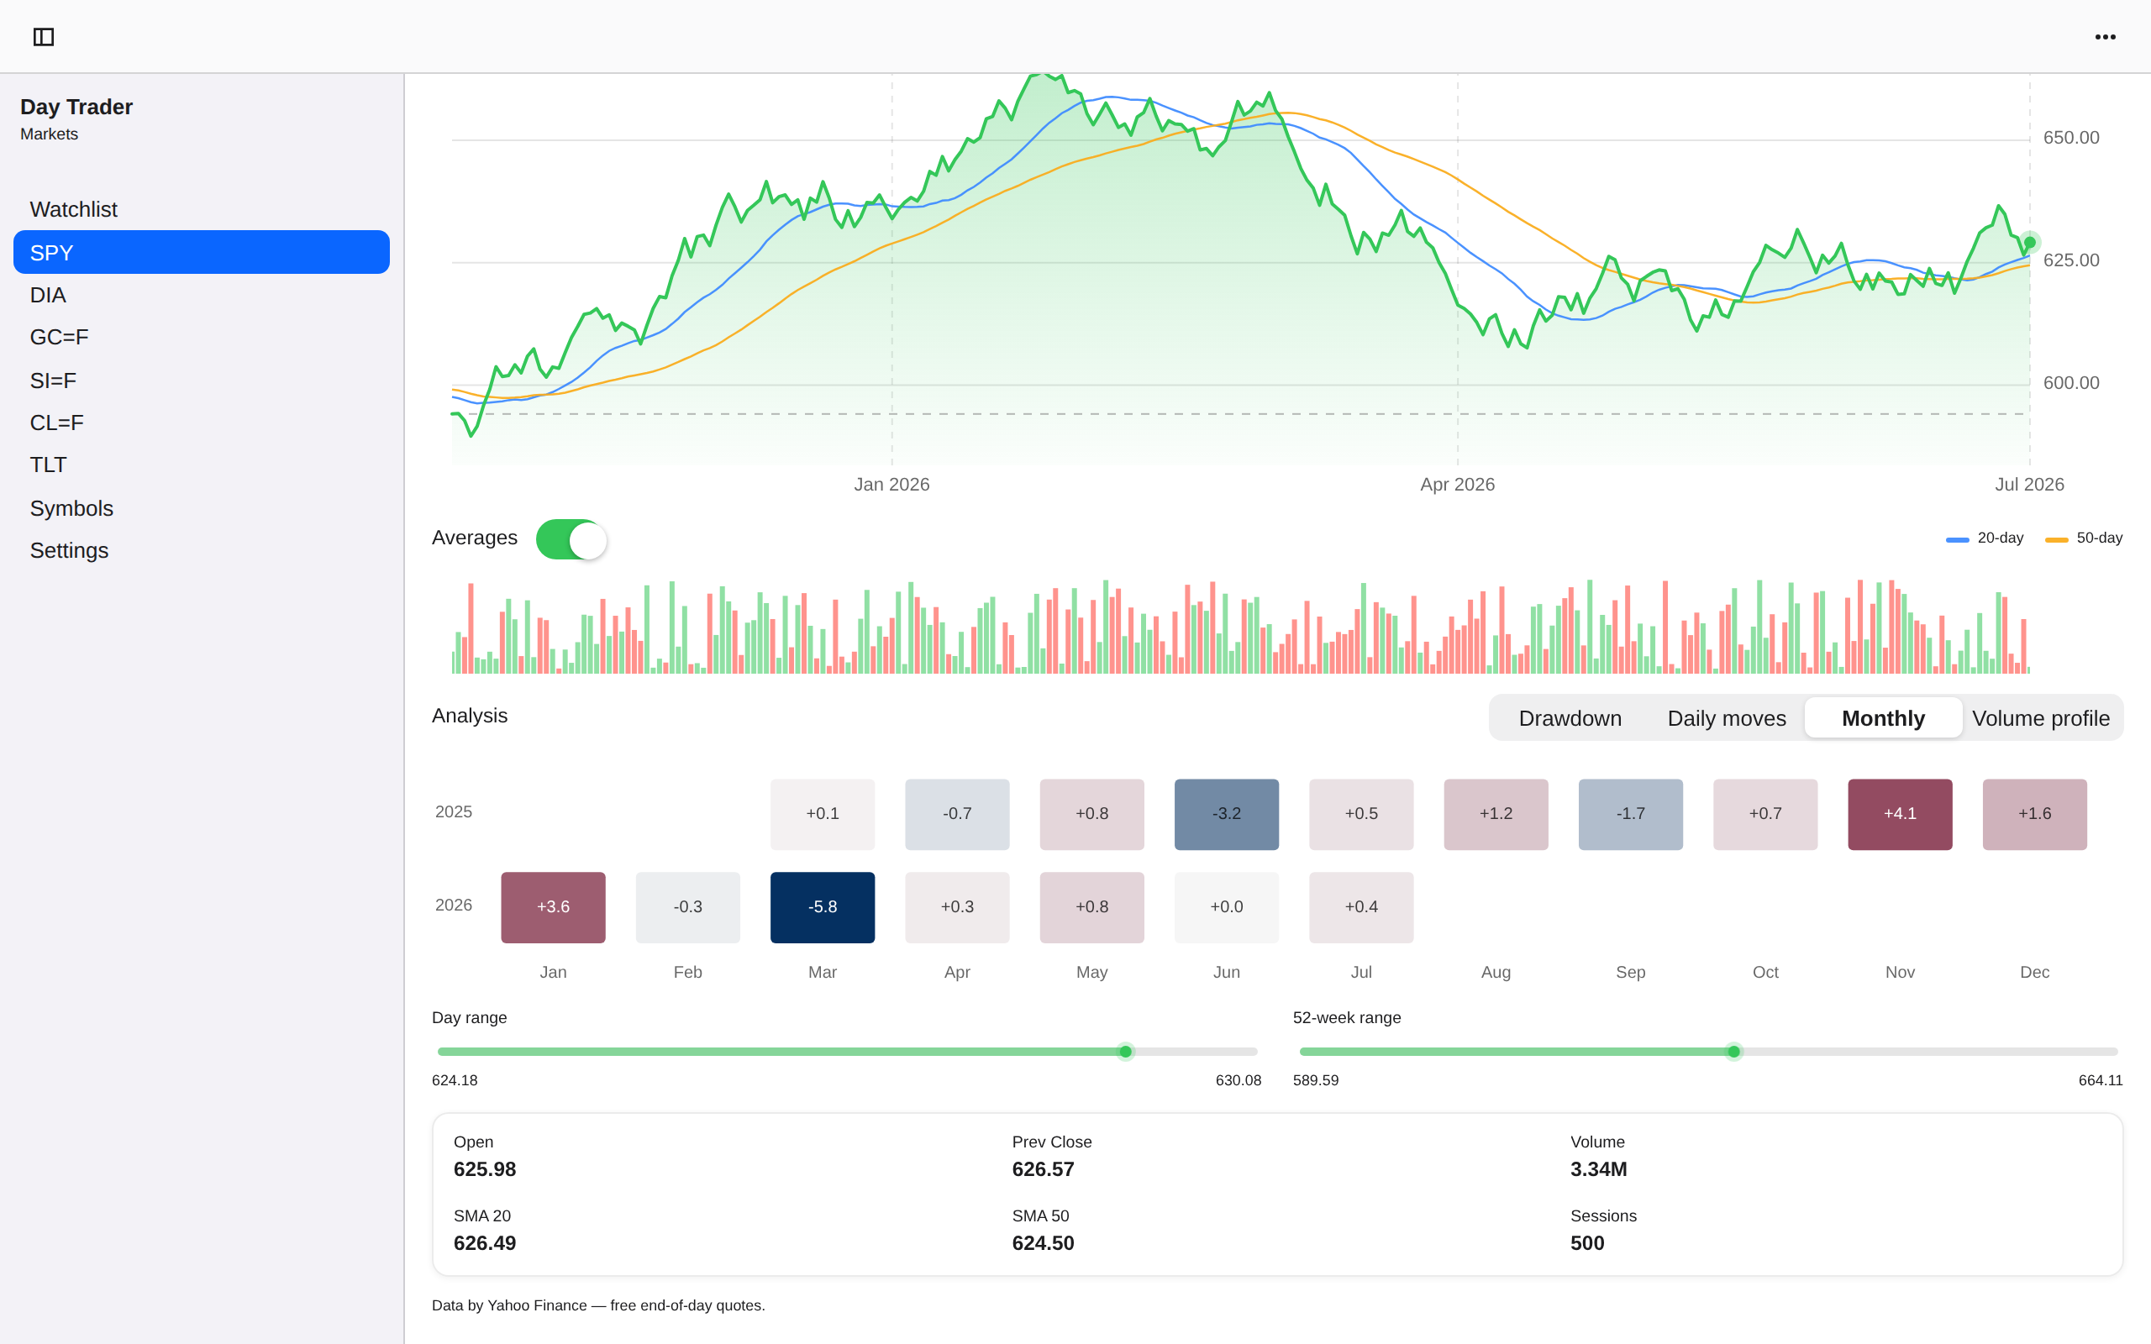Click the February 2026 -0.3 cell
Viewport: 2151px width, 1344px height.
click(x=688, y=906)
